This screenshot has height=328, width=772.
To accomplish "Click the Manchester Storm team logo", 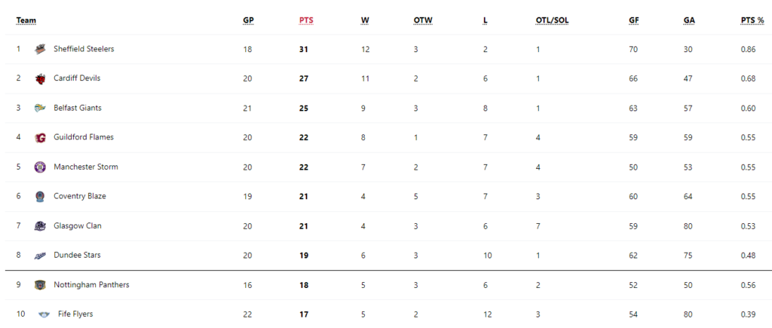I will [40, 167].
